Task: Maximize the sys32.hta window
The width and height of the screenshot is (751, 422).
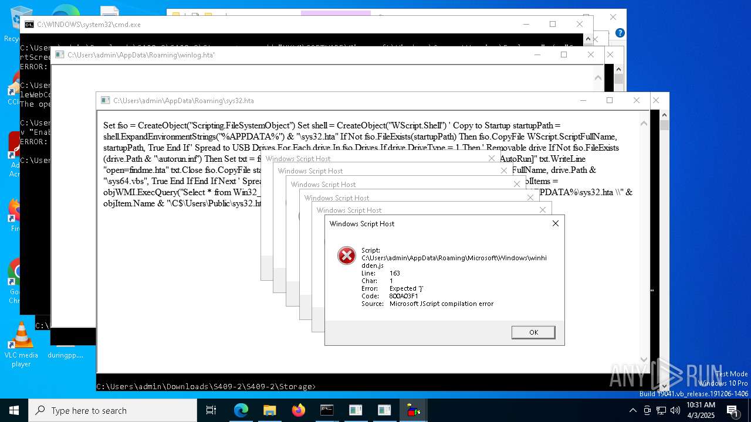Action: [609, 100]
